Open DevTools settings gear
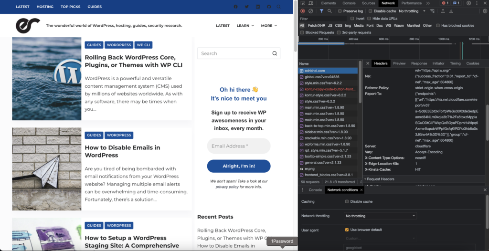 468,3
